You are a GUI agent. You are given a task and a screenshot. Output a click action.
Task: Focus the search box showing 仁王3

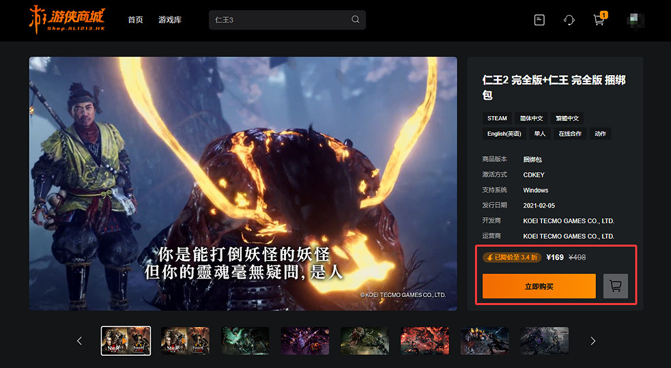[x=287, y=20]
